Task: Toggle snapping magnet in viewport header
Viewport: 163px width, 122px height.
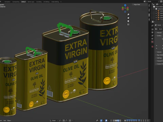Action: pos(64,121)
